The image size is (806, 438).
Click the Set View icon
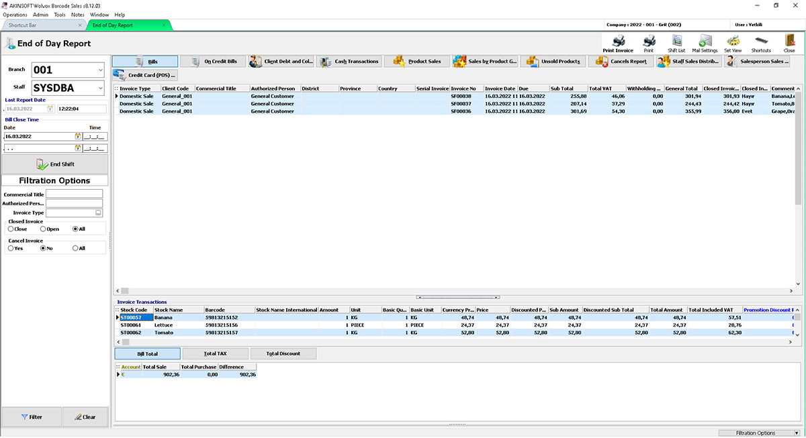pos(733,44)
